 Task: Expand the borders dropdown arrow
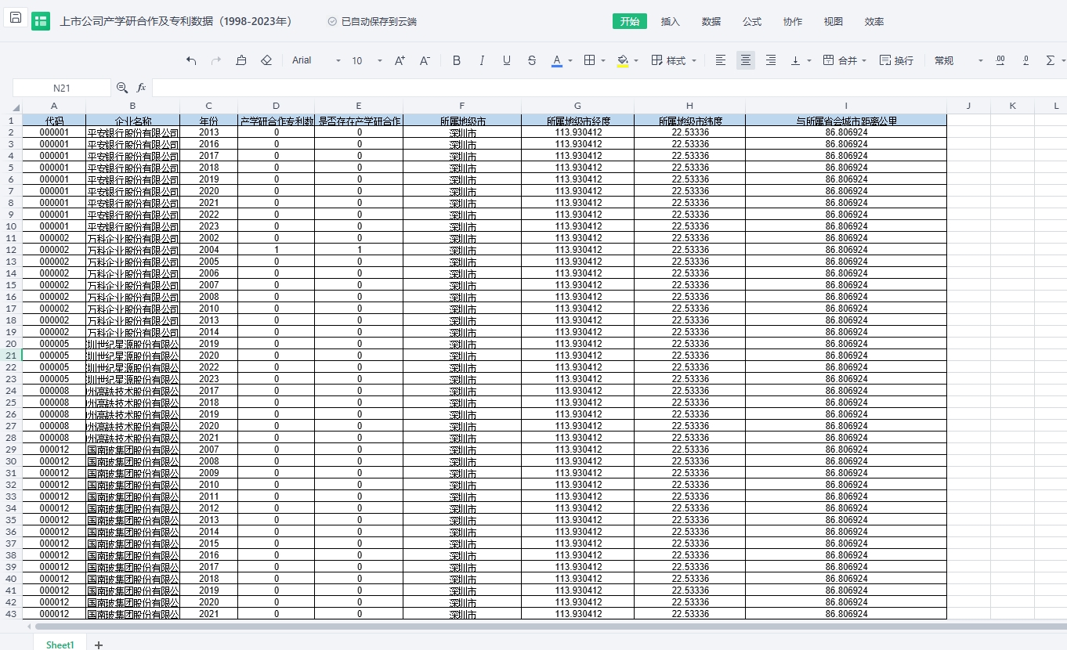pyautogui.click(x=603, y=60)
